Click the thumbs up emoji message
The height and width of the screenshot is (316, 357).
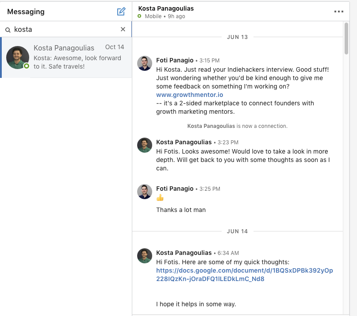click(x=160, y=197)
